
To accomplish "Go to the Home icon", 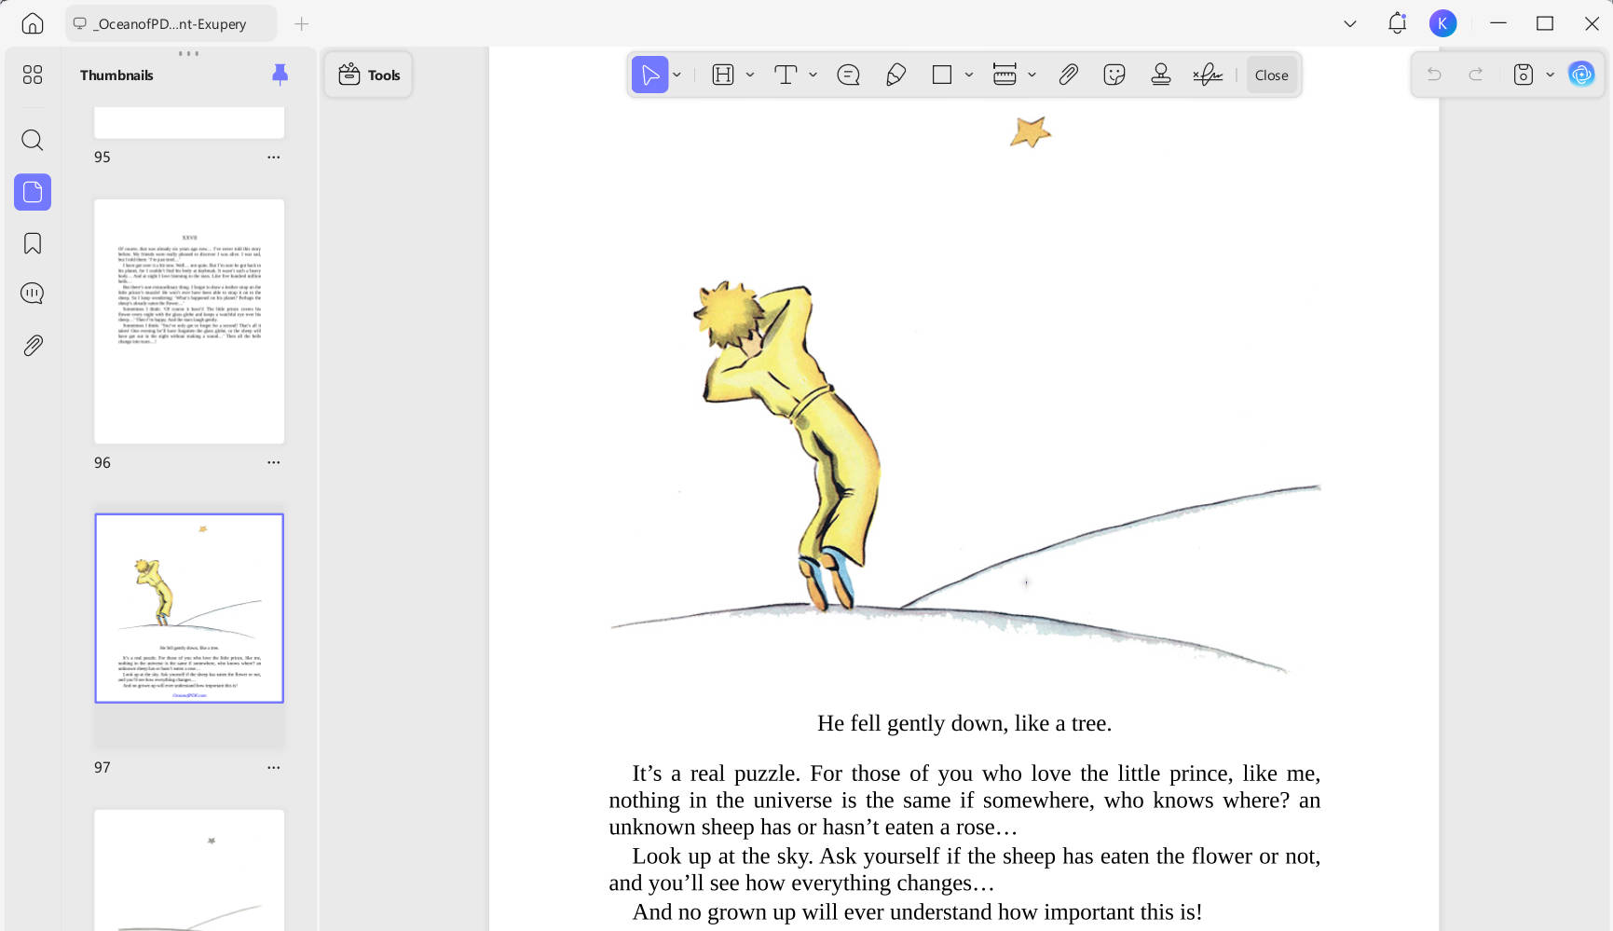I will 33,23.
